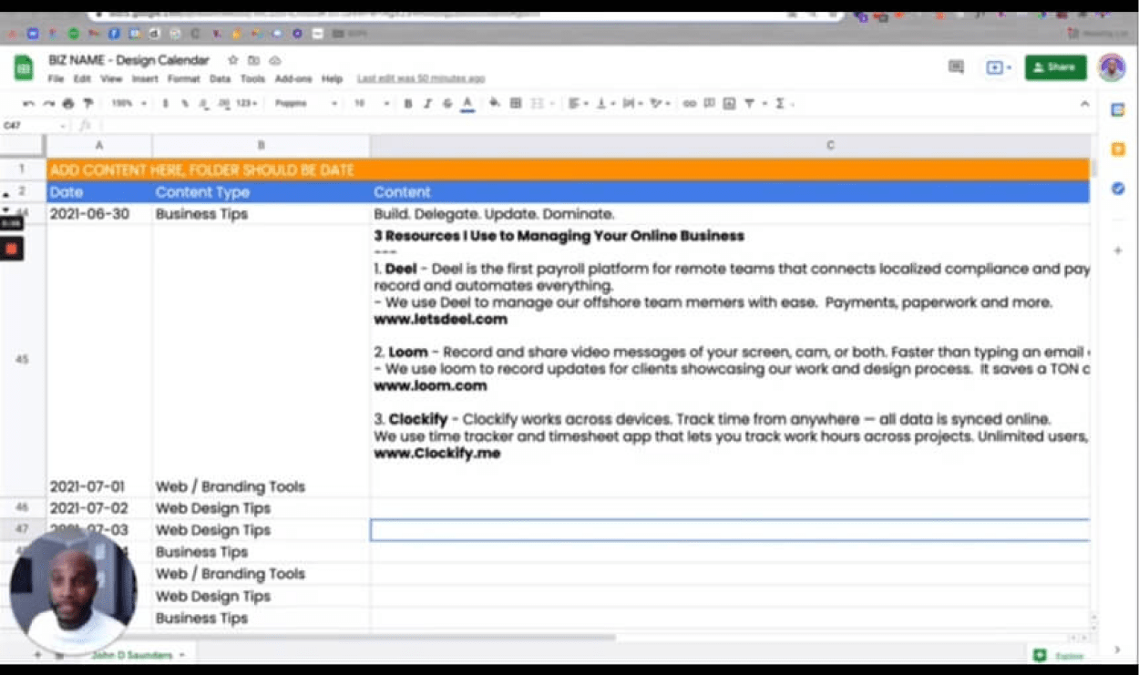This screenshot has height=675, width=1139.
Task: Select column B header
Action: pyautogui.click(x=262, y=146)
